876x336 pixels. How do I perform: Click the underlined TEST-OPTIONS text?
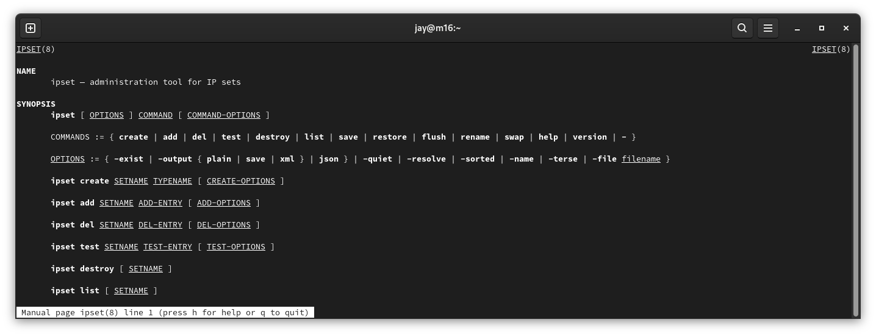pyautogui.click(x=235, y=247)
